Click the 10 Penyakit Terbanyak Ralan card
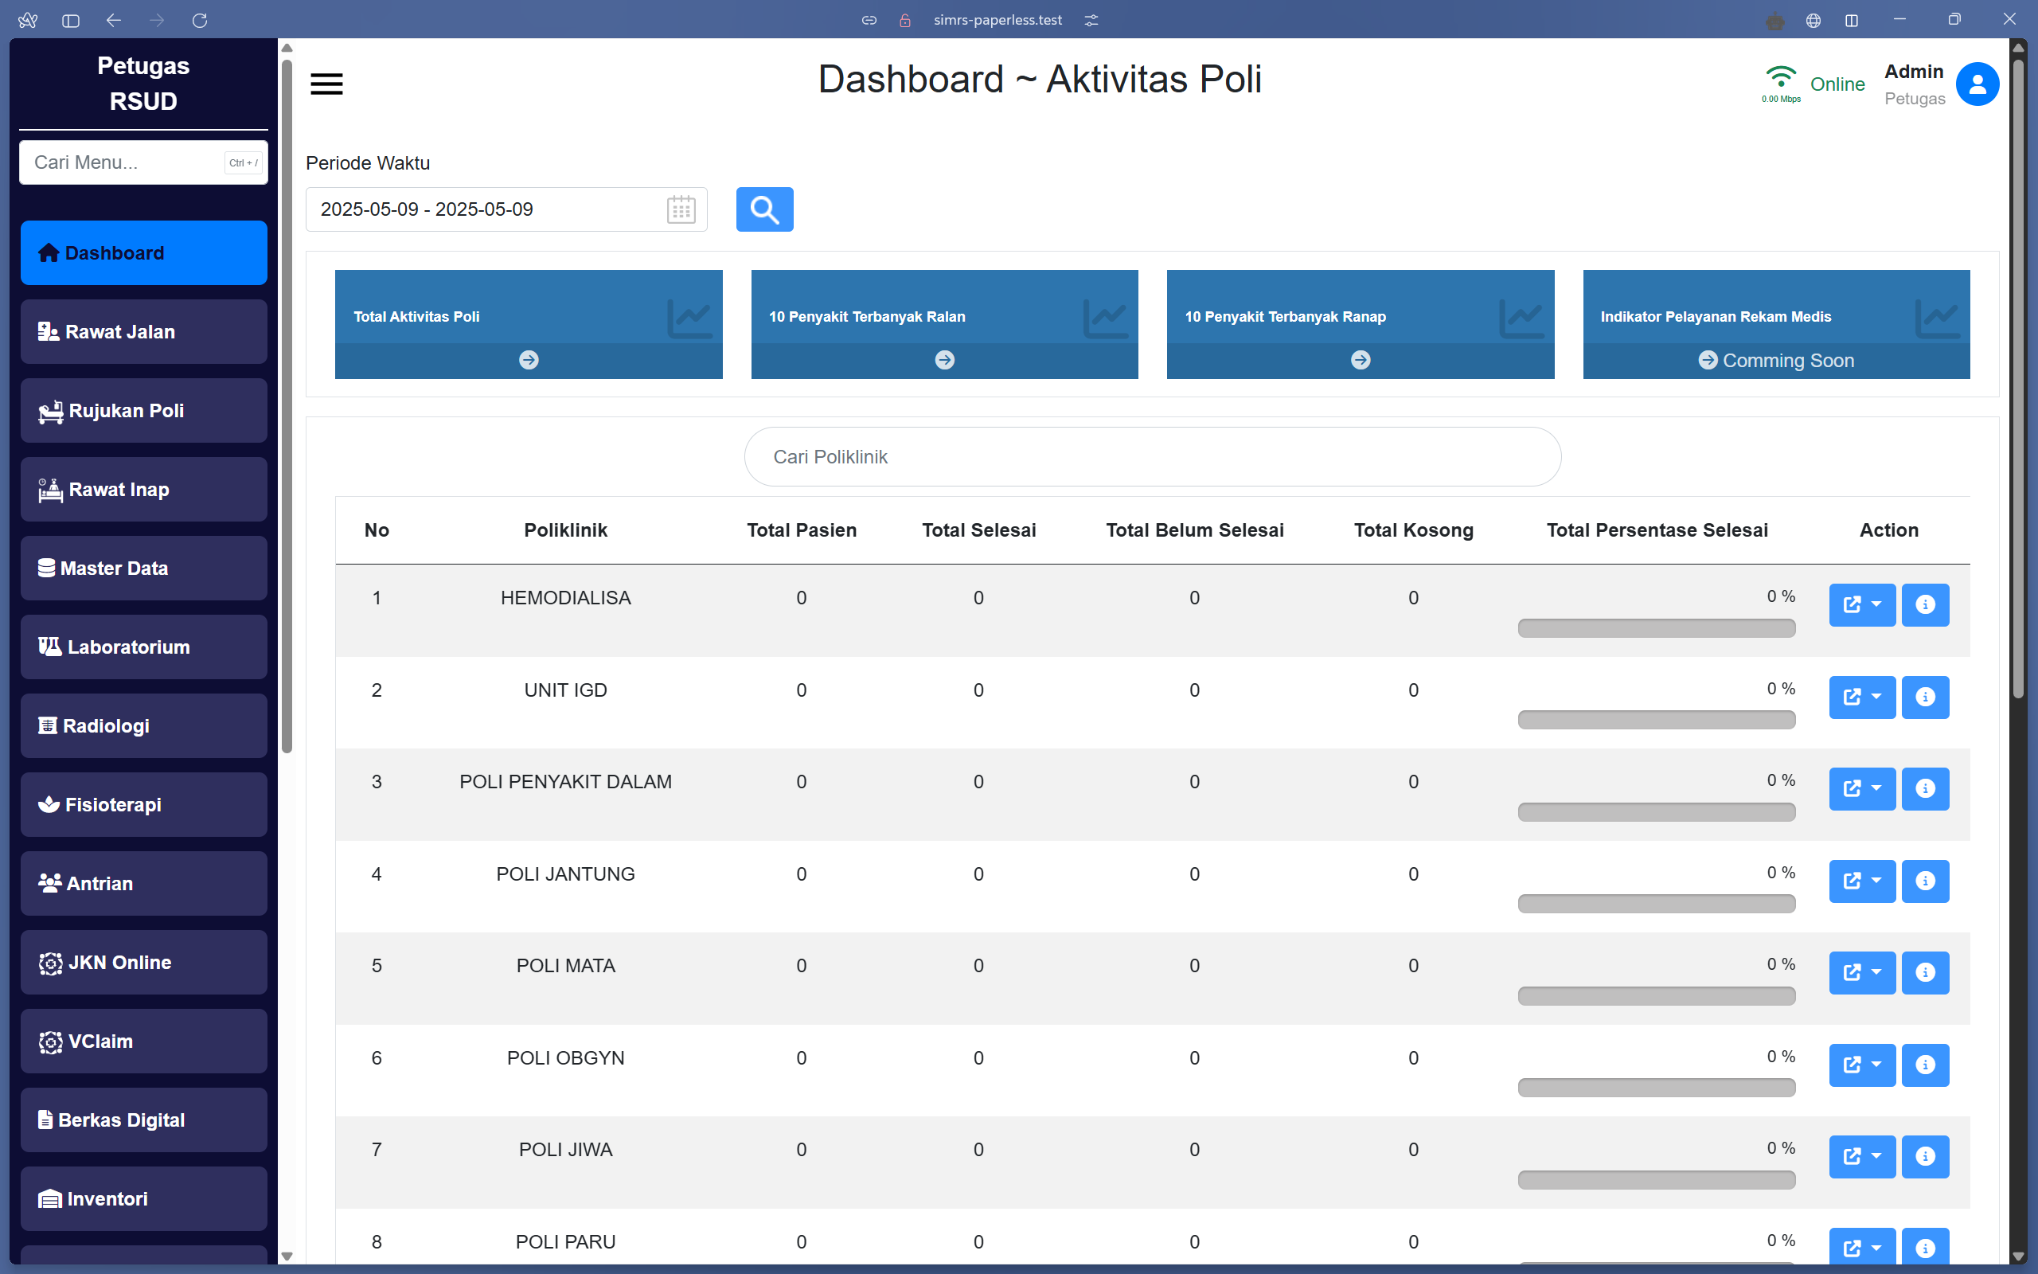 (944, 316)
